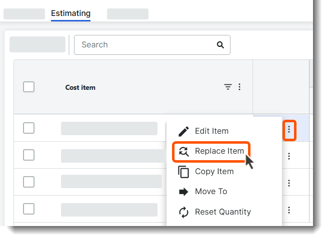Click the replace-search icon beside Replace Item
Viewport: 328px width, 241px height.
click(183, 151)
